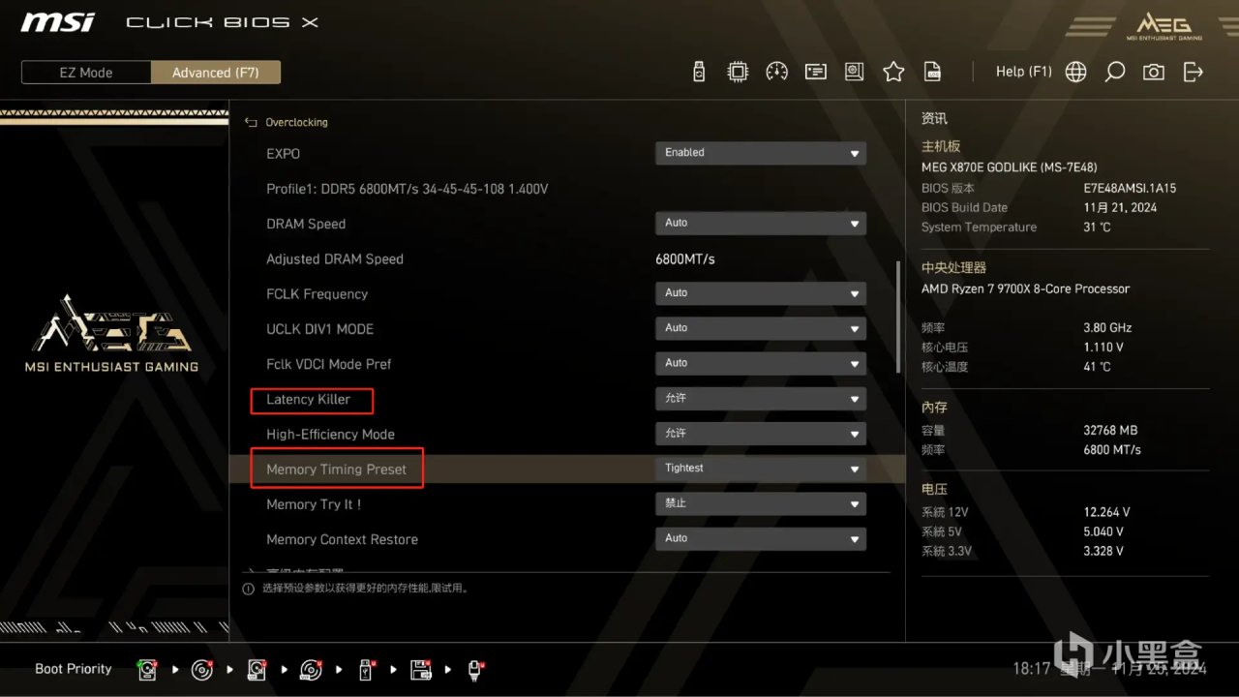1239x697 pixels.
Task: Select the USB key boot device icon
Action: pyautogui.click(x=366, y=669)
